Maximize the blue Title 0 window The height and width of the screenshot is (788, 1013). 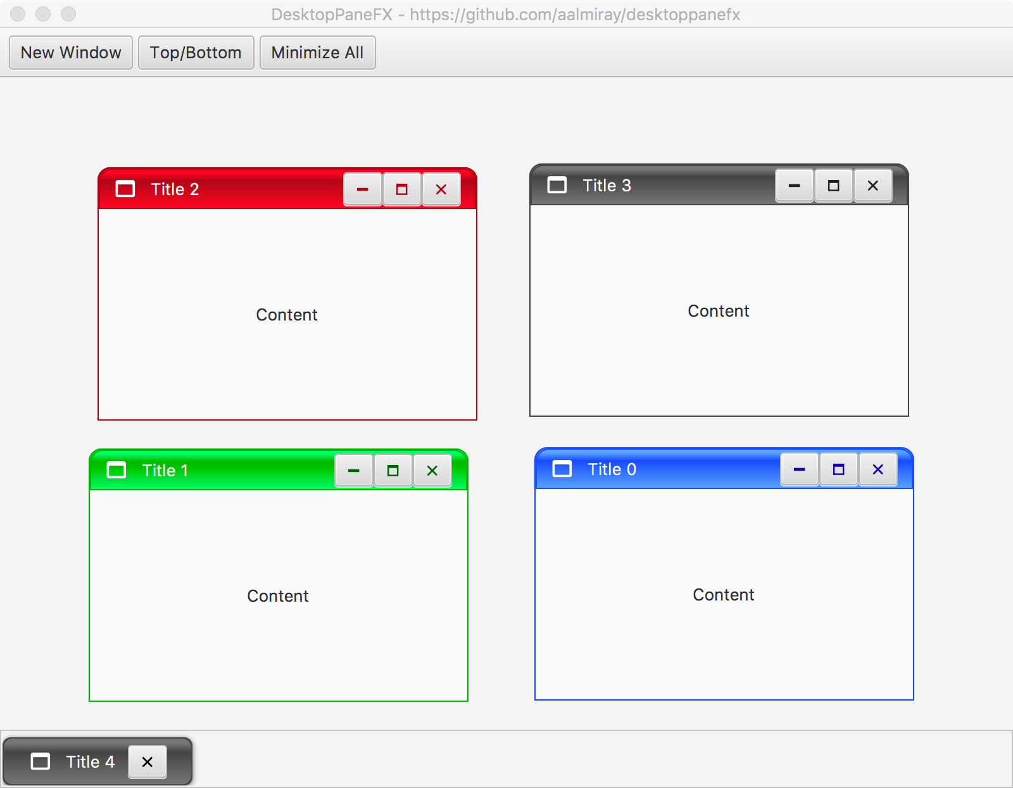pos(839,469)
